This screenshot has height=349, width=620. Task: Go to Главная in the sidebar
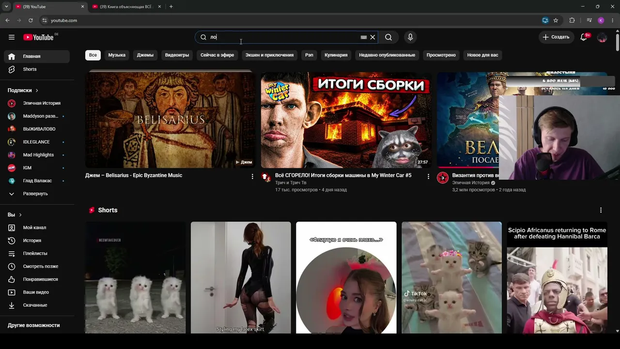coord(37,56)
